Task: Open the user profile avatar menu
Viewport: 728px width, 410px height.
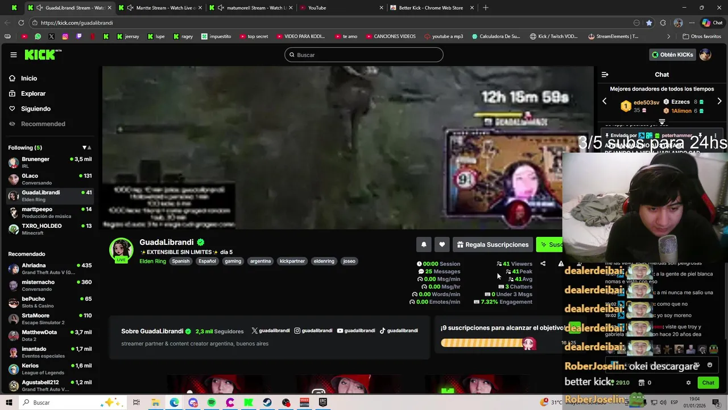Action: click(x=705, y=55)
